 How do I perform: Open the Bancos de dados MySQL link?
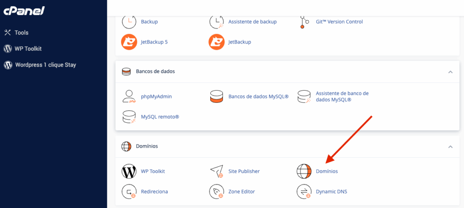[258, 97]
